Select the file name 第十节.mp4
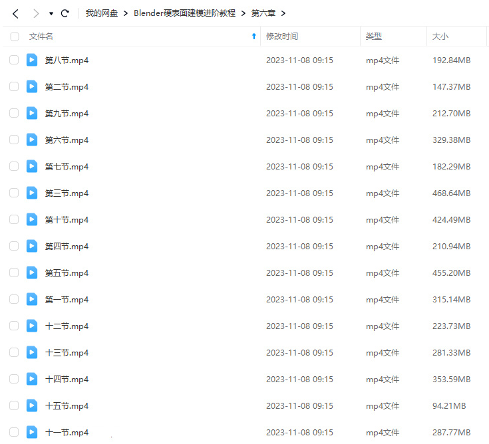 click(x=67, y=219)
